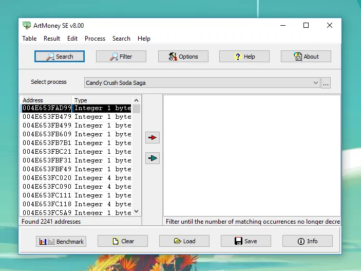Screen dimensions: 361x271
Task: Click the Info button
Action: (x=308, y=241)
